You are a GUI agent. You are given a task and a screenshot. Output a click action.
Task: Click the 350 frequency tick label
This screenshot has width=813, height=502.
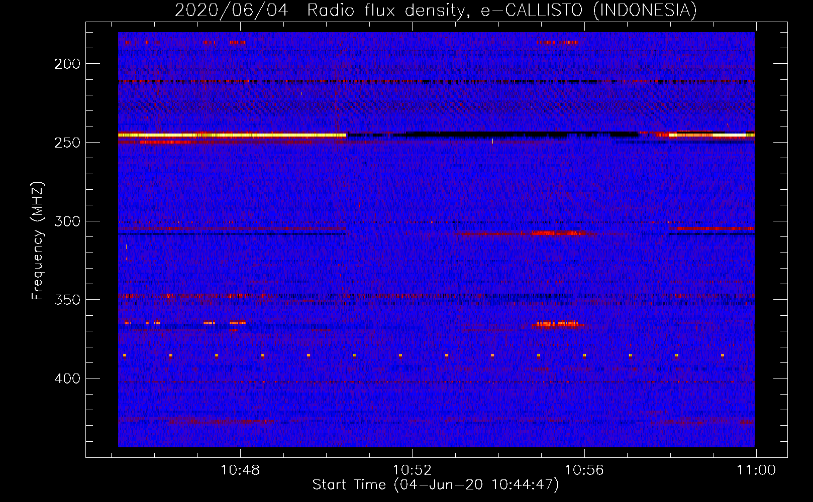(67, 300)
